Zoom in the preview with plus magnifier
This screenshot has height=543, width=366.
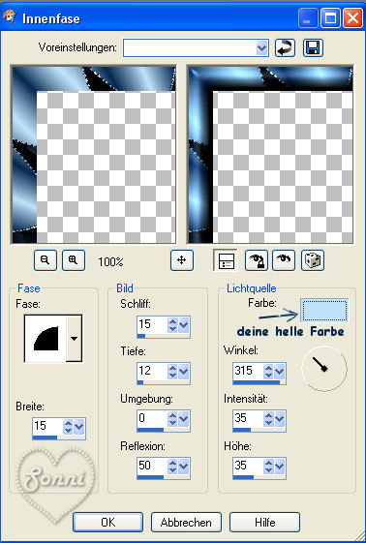pyautogui.click(x=74, y=260)
